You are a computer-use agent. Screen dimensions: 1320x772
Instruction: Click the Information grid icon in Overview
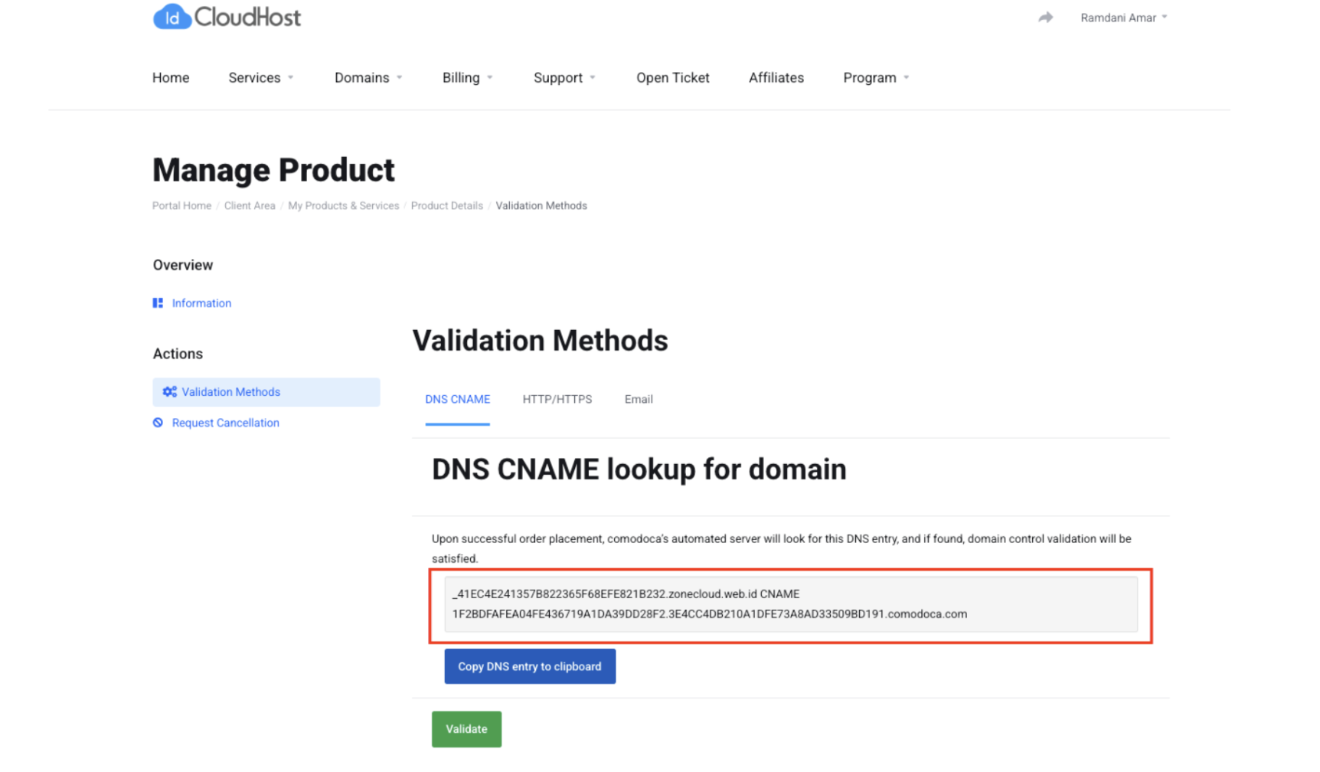click(x=158, y=303)
